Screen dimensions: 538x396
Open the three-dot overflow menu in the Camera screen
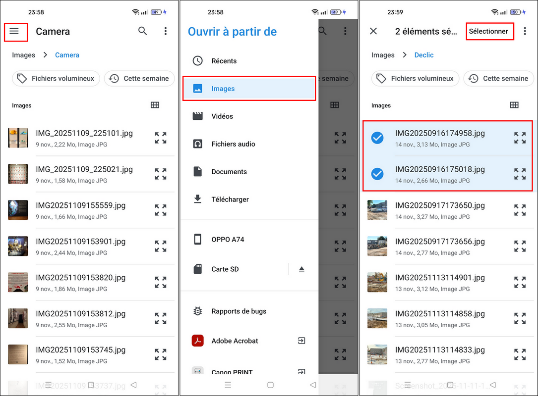166,31
